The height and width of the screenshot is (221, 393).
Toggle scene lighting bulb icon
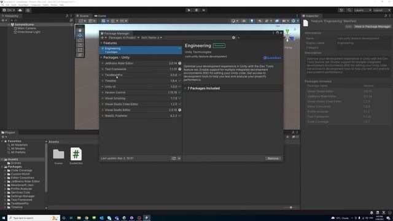coord(252,21)
